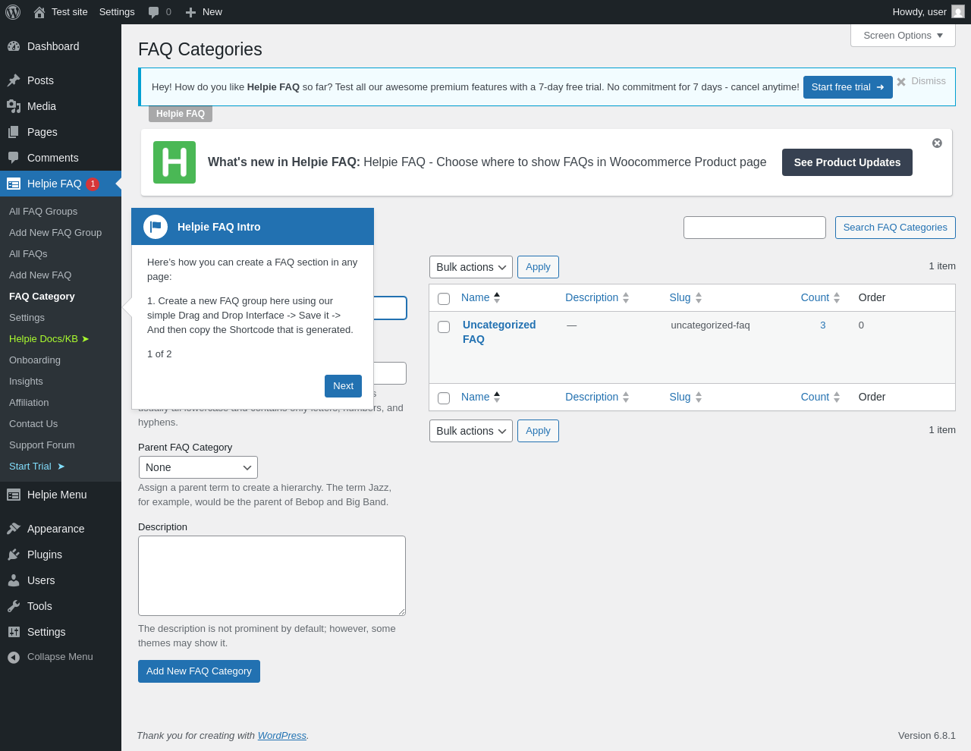This screenshot has height=751, width=971.
Task: Open the WordPress logo menu
Action: (13, 12)
